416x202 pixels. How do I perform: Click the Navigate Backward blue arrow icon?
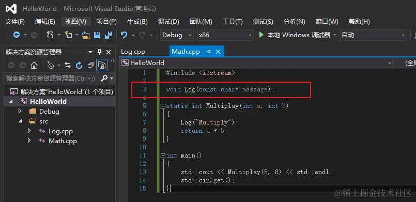(x=17, y=35)
